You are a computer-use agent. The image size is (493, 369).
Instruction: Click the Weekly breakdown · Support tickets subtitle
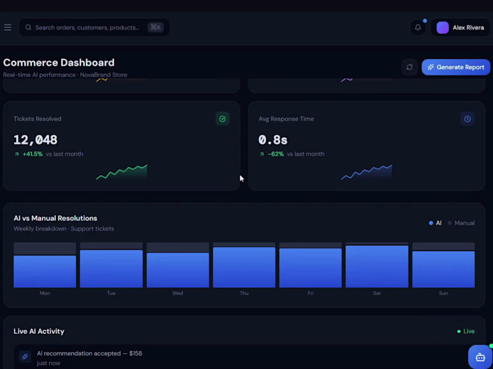pos(64,229)
